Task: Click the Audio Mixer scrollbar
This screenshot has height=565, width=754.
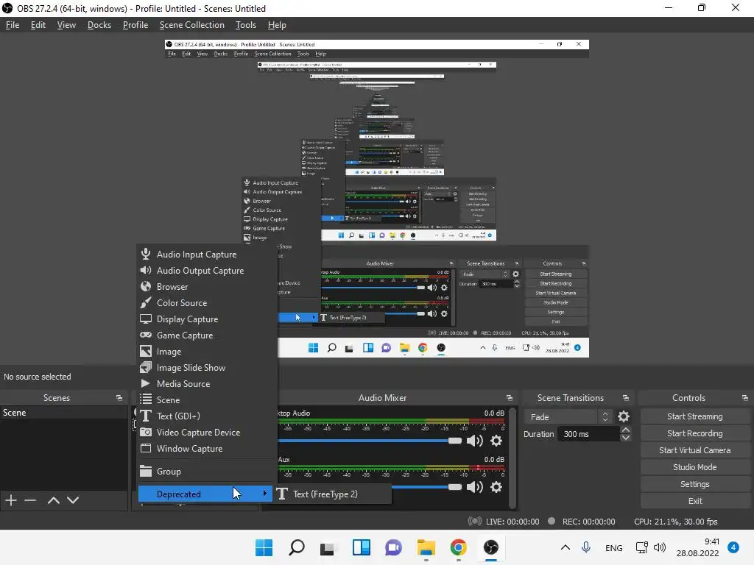Action: (512, 458)
